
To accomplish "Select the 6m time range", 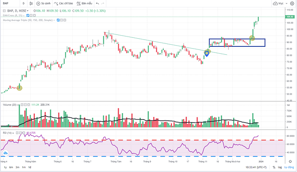I will [x=11, y=167].
